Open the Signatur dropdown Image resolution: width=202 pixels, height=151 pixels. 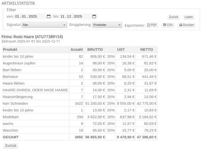[x=44, y=25]
